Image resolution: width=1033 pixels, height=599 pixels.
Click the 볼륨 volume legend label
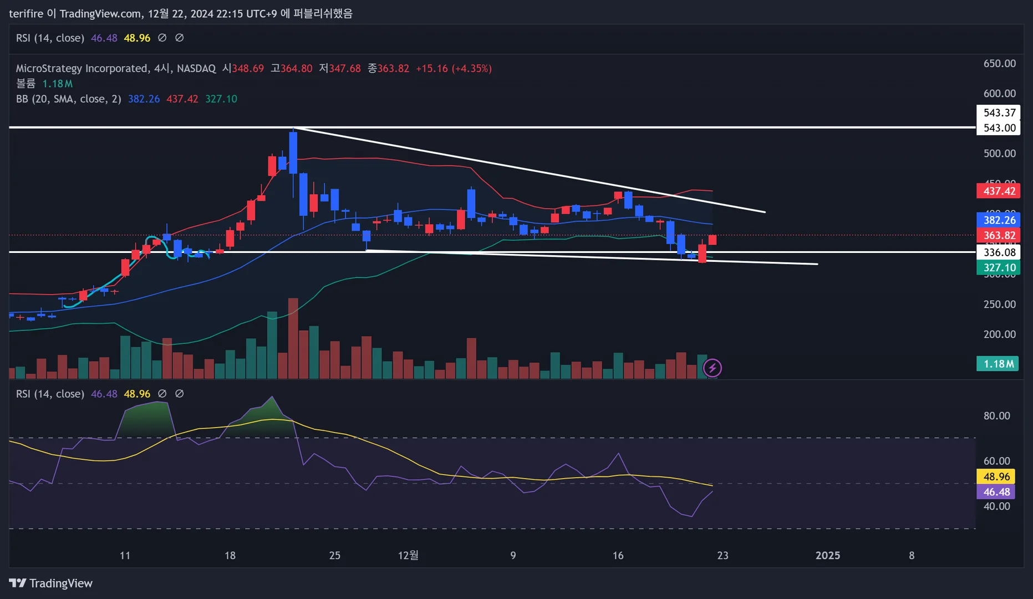(x=26, y=84)
